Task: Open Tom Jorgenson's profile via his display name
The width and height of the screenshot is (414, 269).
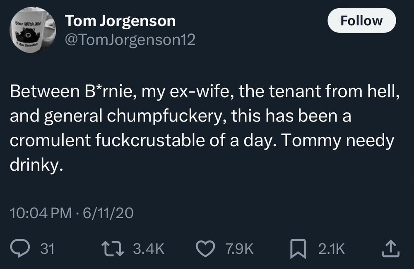Action: coord(120,19)
